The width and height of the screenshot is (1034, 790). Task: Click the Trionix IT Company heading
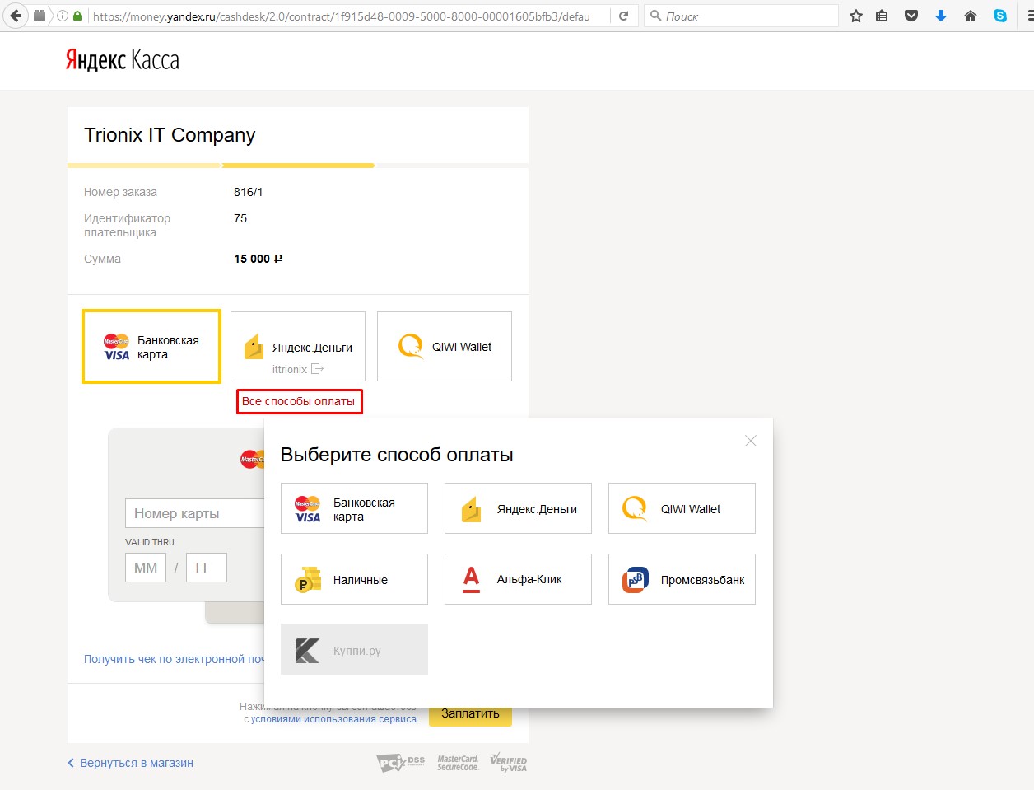coord(170,135)
